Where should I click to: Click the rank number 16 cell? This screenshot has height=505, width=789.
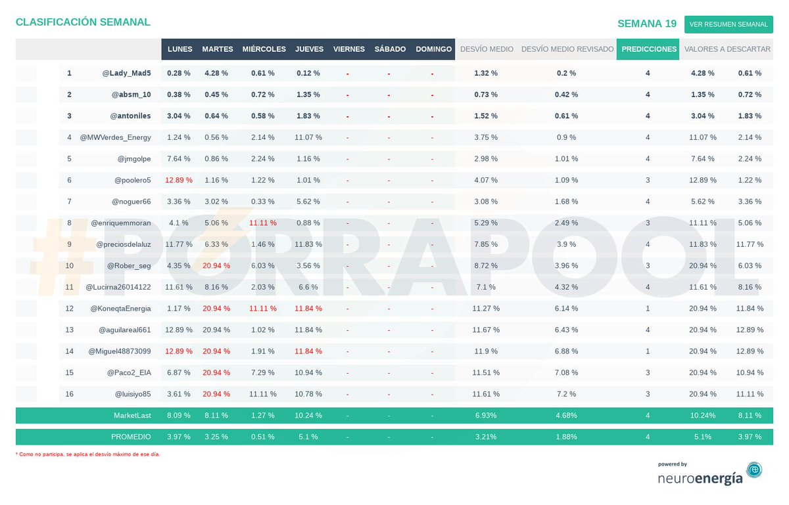click(69, 394)
